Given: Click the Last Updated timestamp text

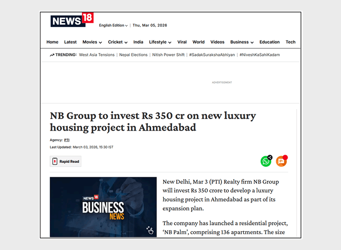Looking at the screenshot, I should click(81, 147).
